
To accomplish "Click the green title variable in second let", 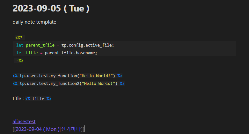I will tap(32, 53).
